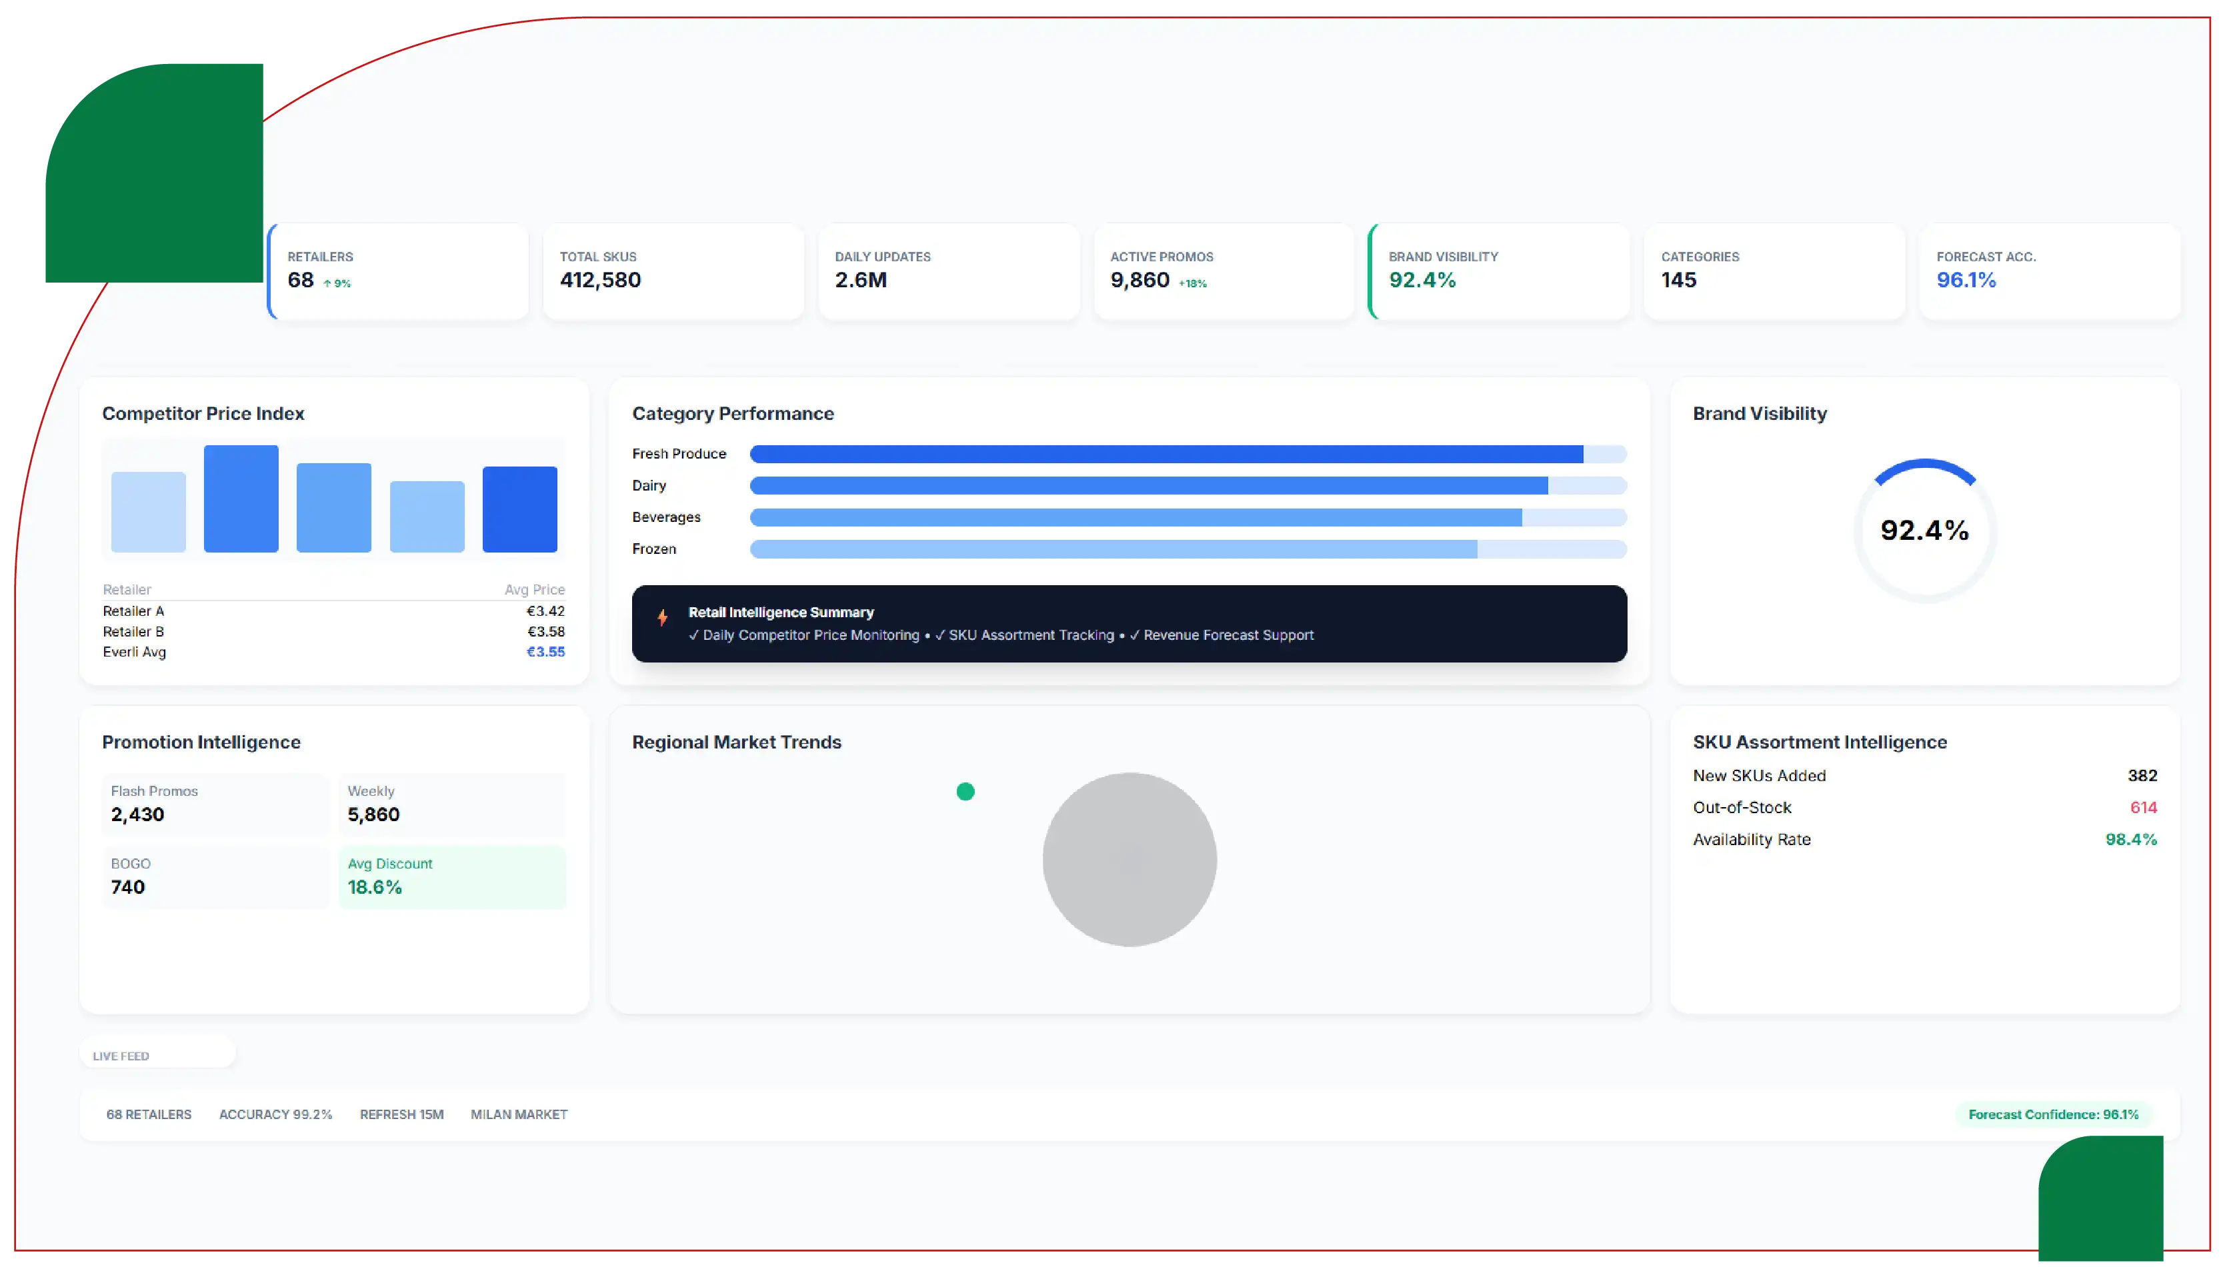The image size is (2227, 1267).
Task: Click ACCURACY 99.2% in the status bar
Action: point(276,1115)
